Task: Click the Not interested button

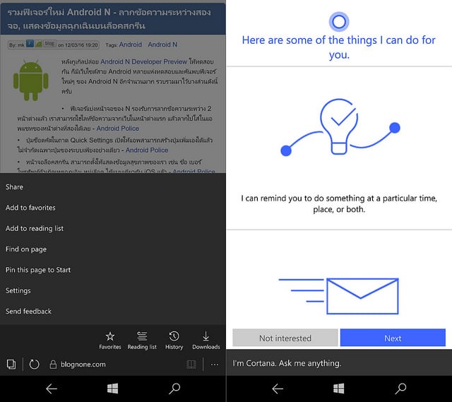Action: [x=285, y=338]
